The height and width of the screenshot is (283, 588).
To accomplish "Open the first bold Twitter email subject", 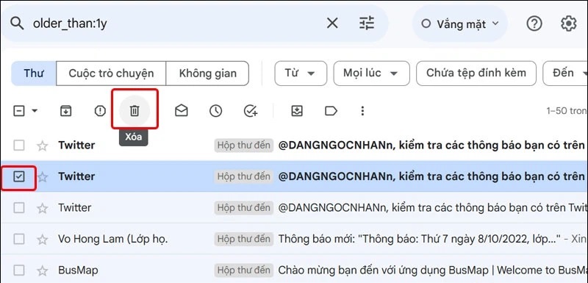I will tap(431, 145).
